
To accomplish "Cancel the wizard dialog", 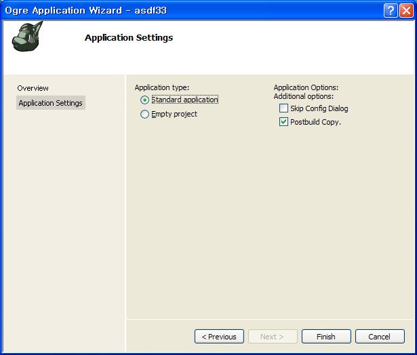I will tap(380, 337).
